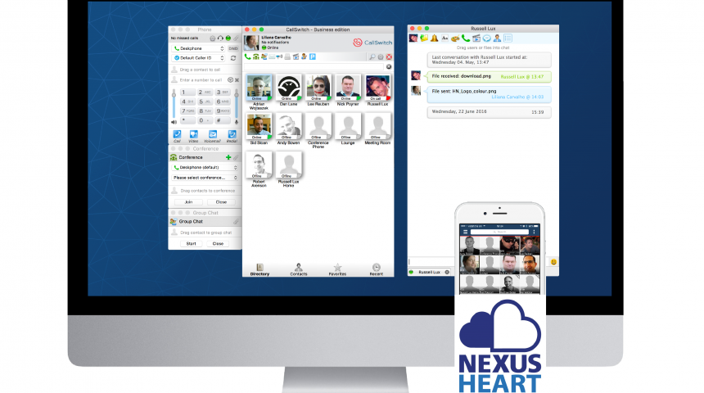Viewport: 704px width, 393px height.
Task: Click the magnifier search icon in CallSwitch toolbar
Action: [x=372, y=57]
